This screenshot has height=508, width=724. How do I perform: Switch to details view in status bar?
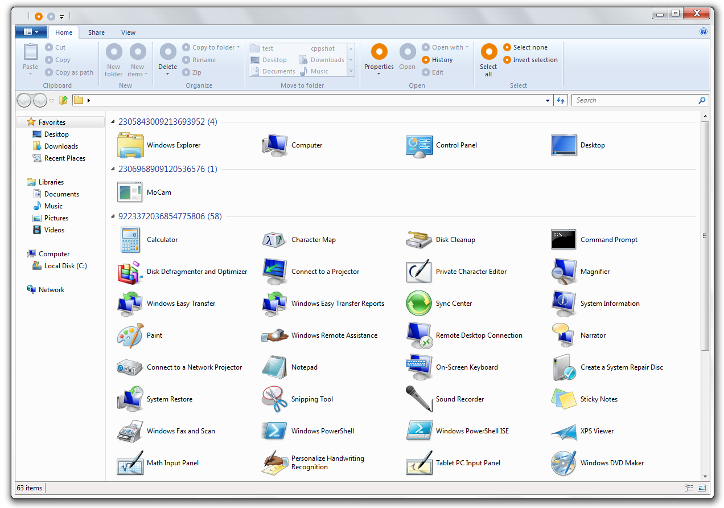689,488
